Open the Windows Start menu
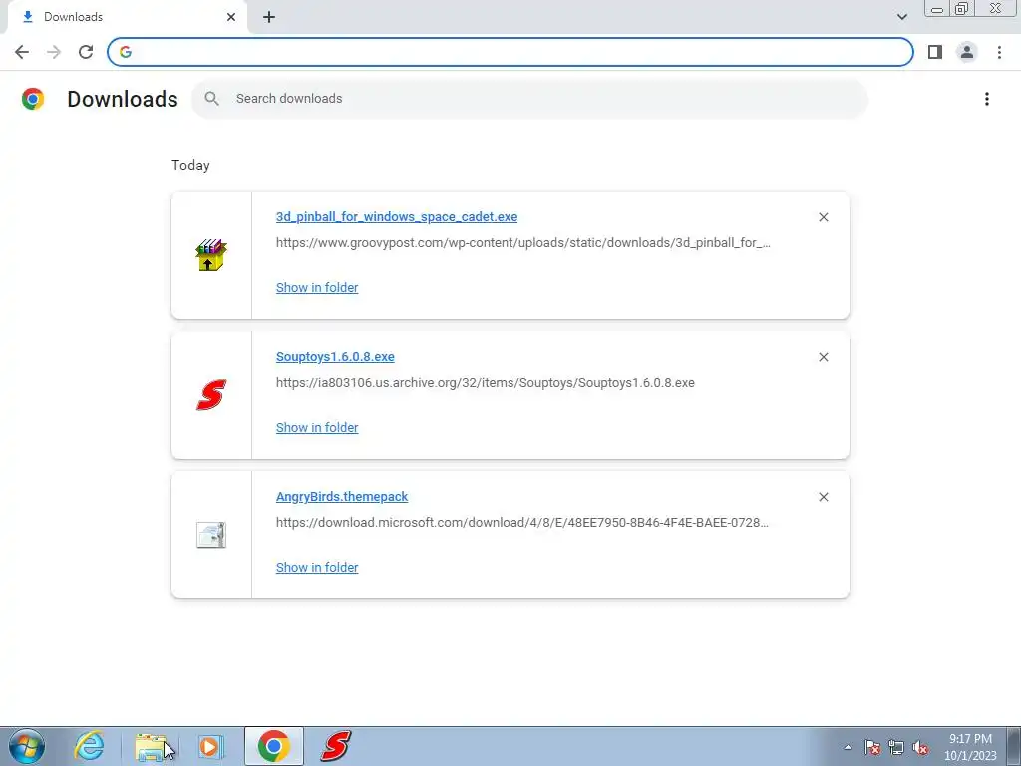This screenshot has width=1021, height=766. pos(27,746)
